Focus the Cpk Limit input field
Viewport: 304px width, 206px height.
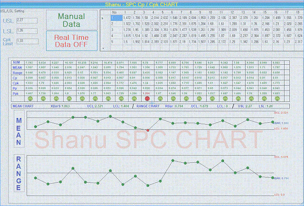pyautogui.click(x=28, y=41)
